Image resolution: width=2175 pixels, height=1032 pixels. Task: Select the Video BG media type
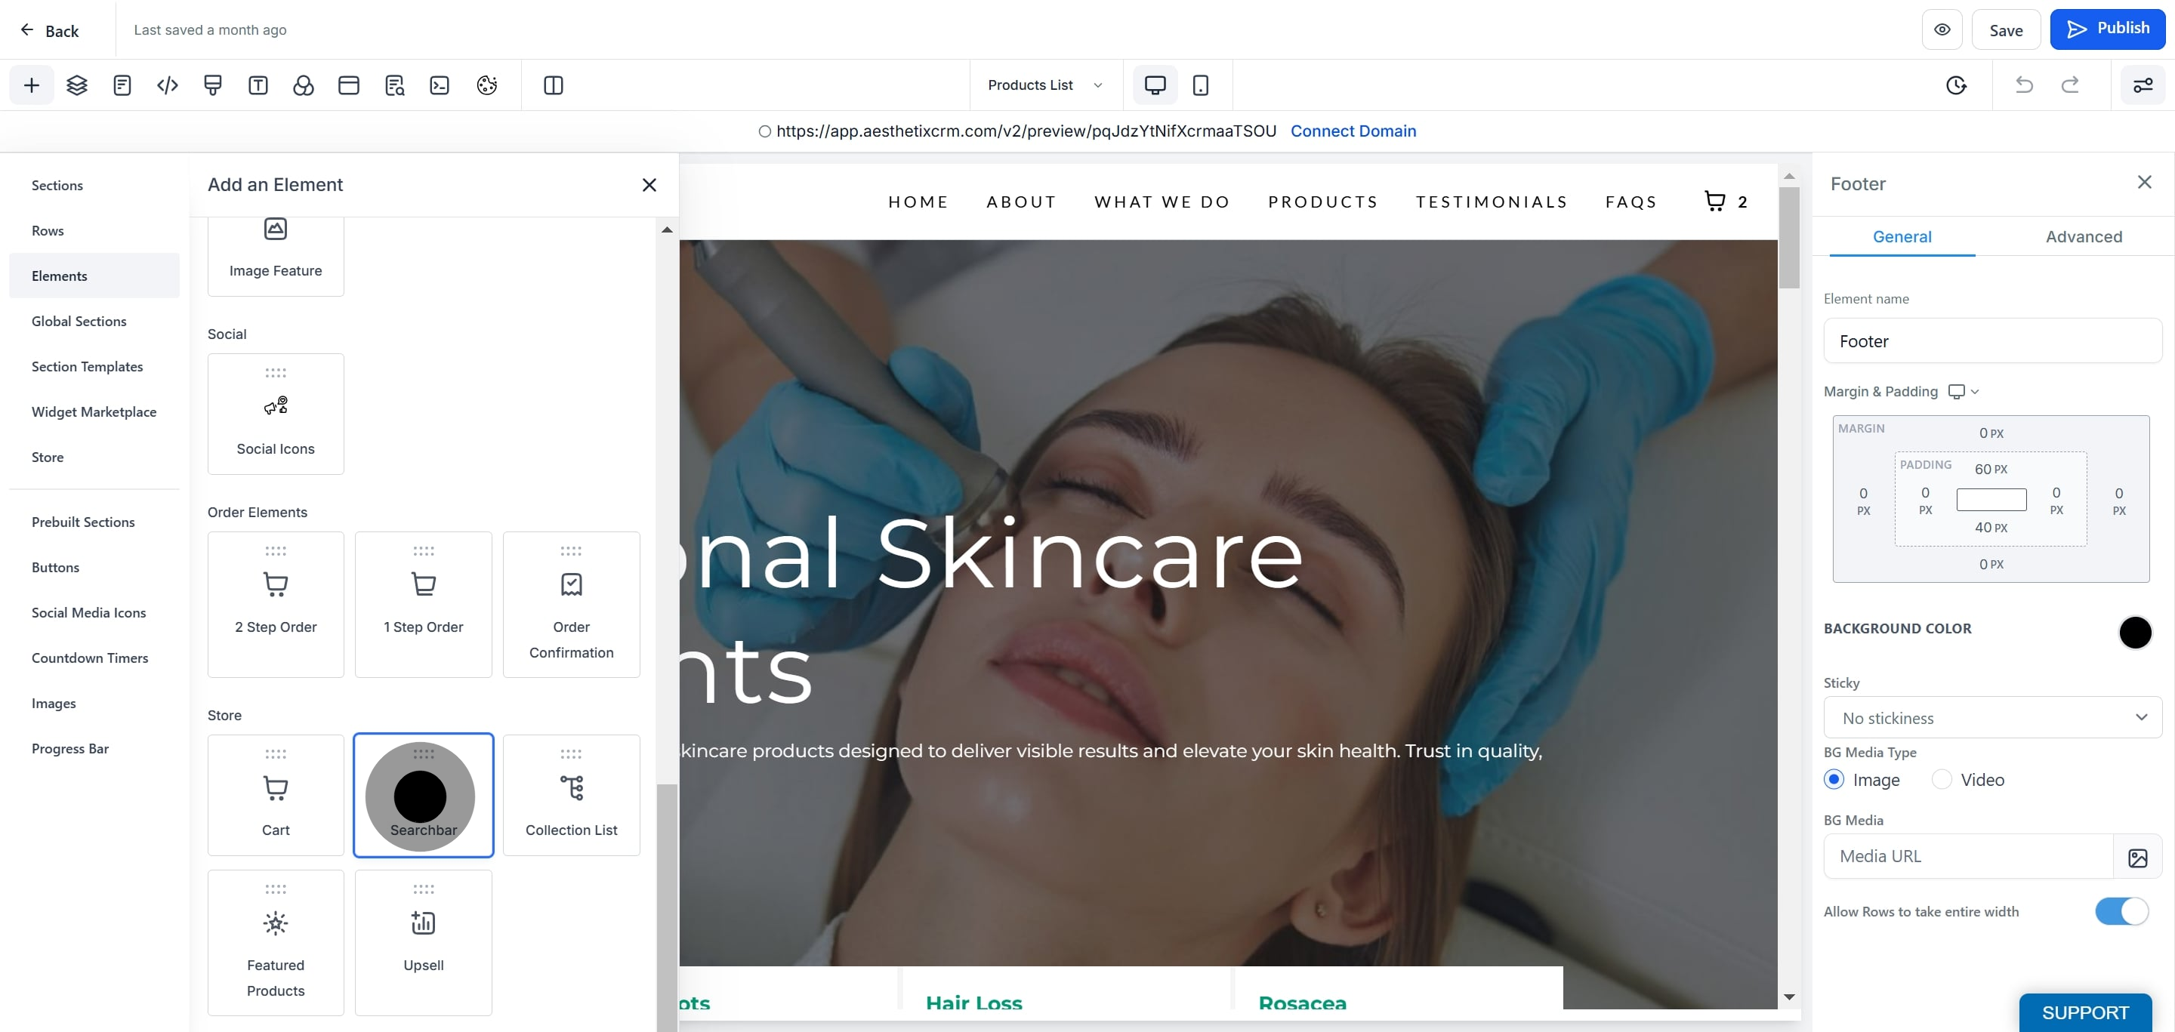point(1941,780)
